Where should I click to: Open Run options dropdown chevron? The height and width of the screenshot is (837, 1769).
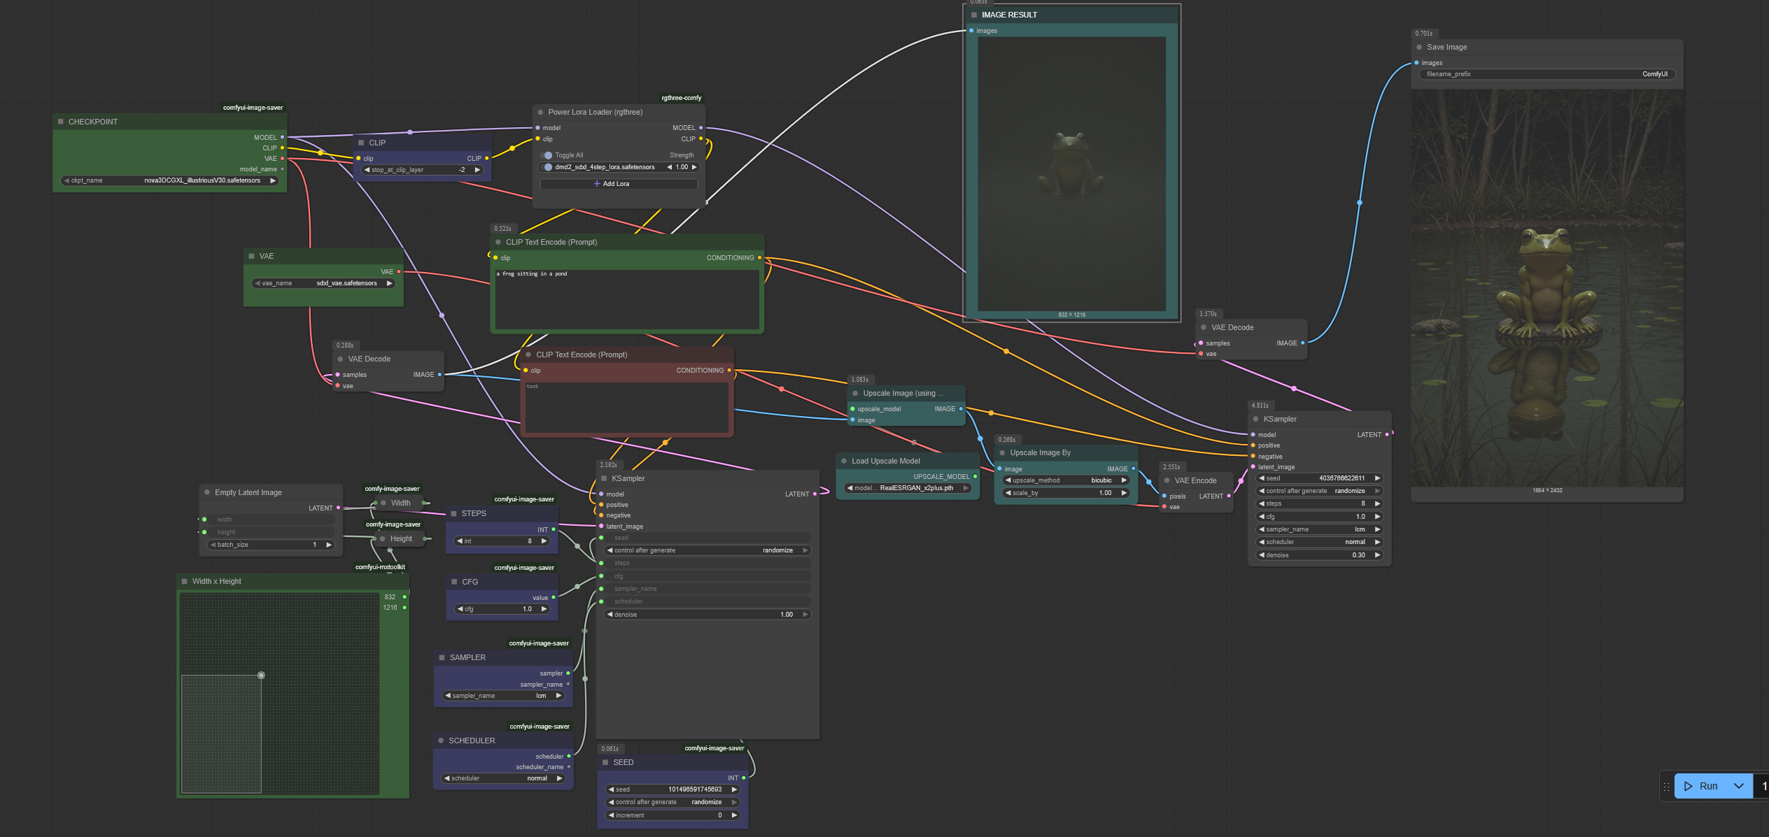(1738, 786)
